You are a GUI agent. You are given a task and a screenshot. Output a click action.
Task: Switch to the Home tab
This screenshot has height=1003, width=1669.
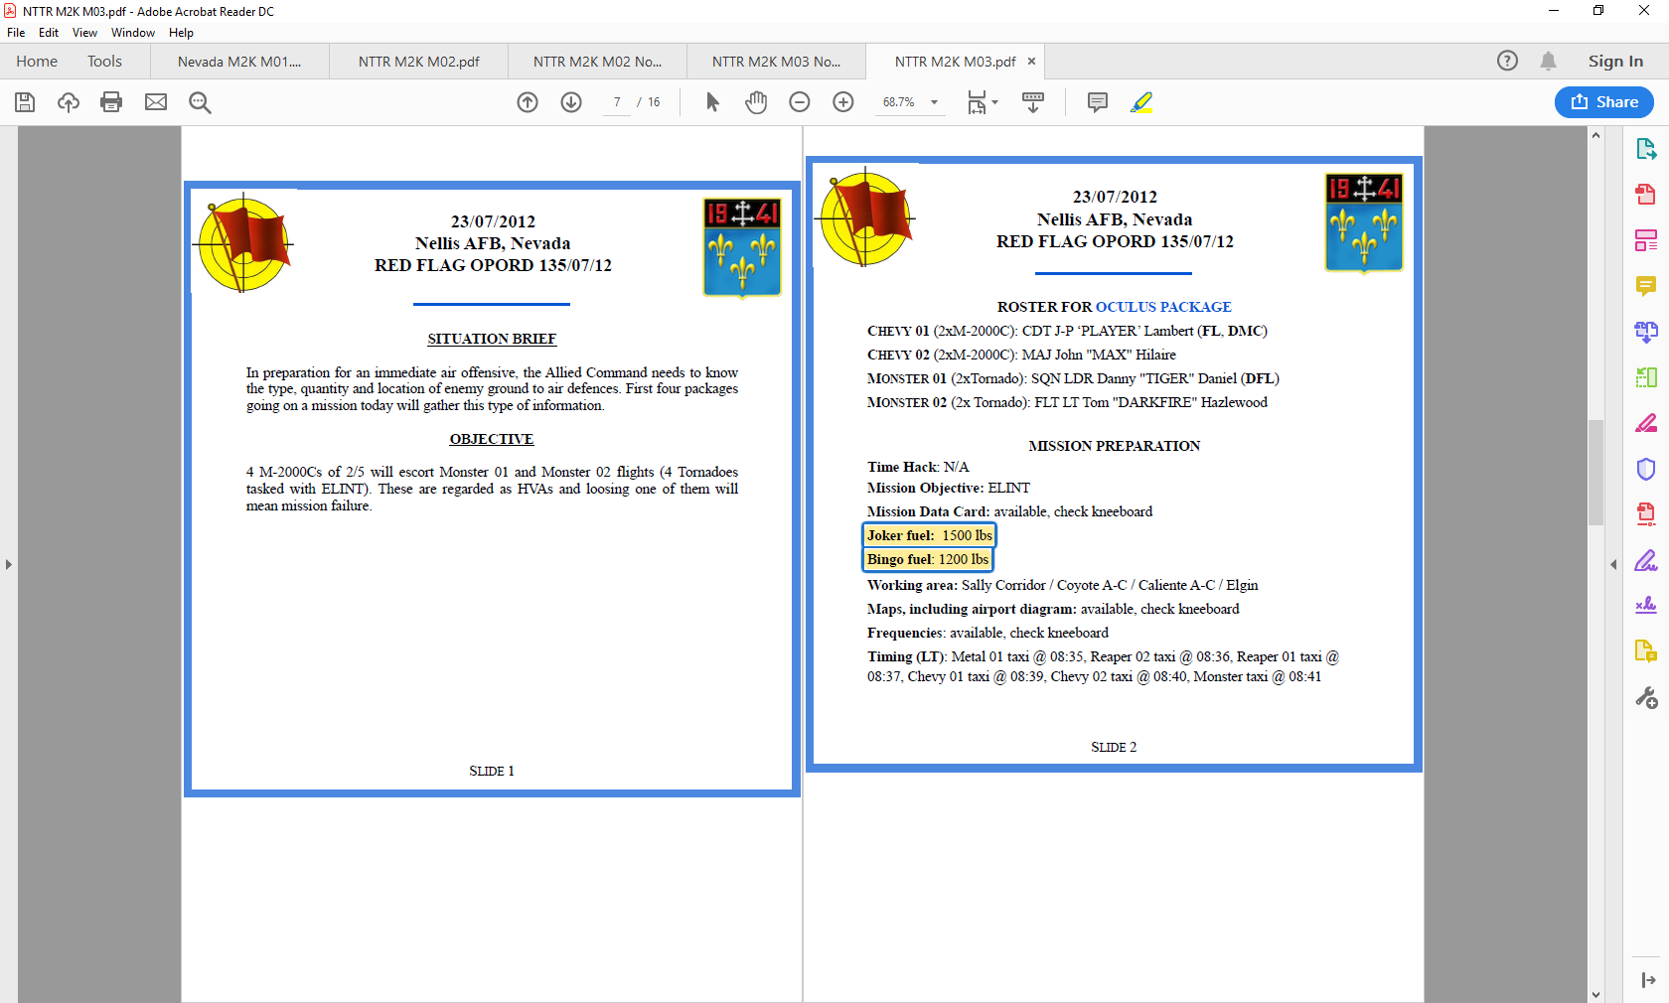37,62
